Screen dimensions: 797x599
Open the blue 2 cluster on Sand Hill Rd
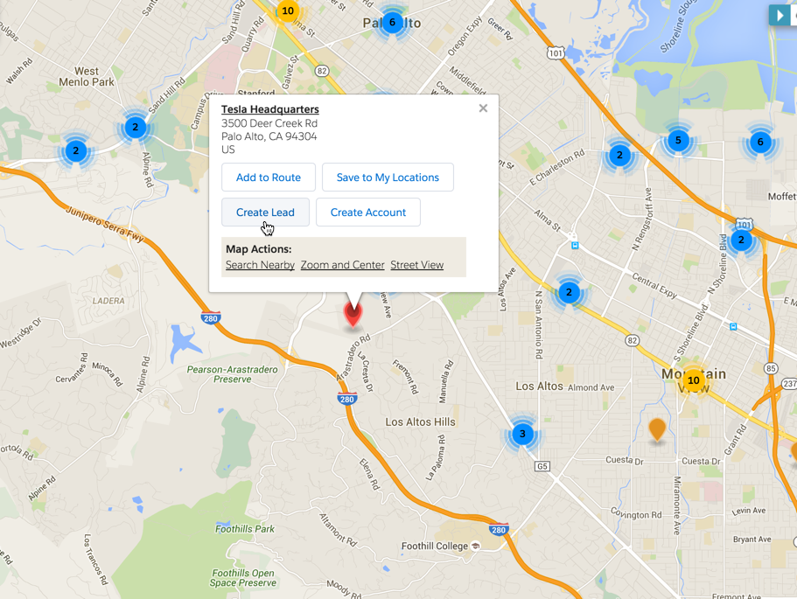click(x=136, y=127)
